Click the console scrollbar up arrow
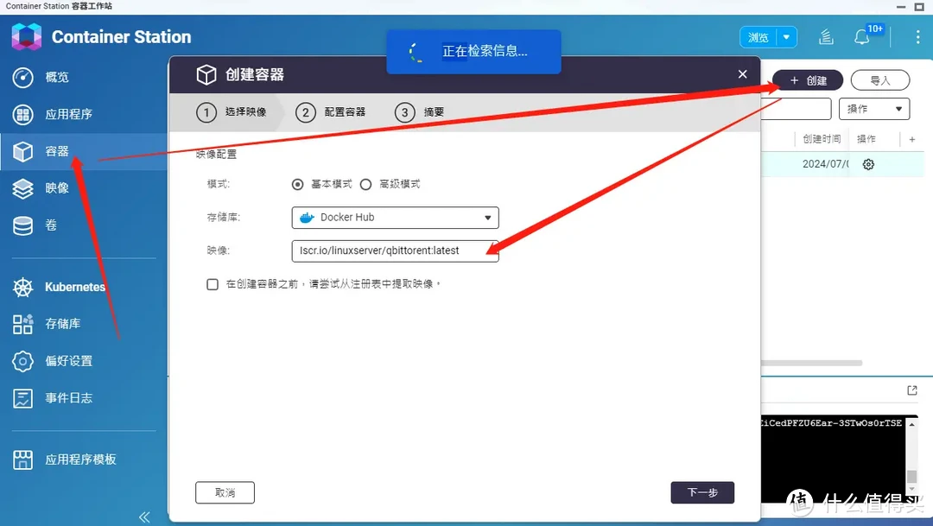This screenshot has height=526, width=933. [911, 424]
